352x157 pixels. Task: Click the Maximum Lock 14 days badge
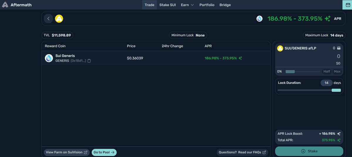click(324, 35)
